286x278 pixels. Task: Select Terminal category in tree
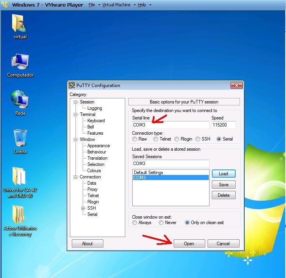(x=87, y=114)
